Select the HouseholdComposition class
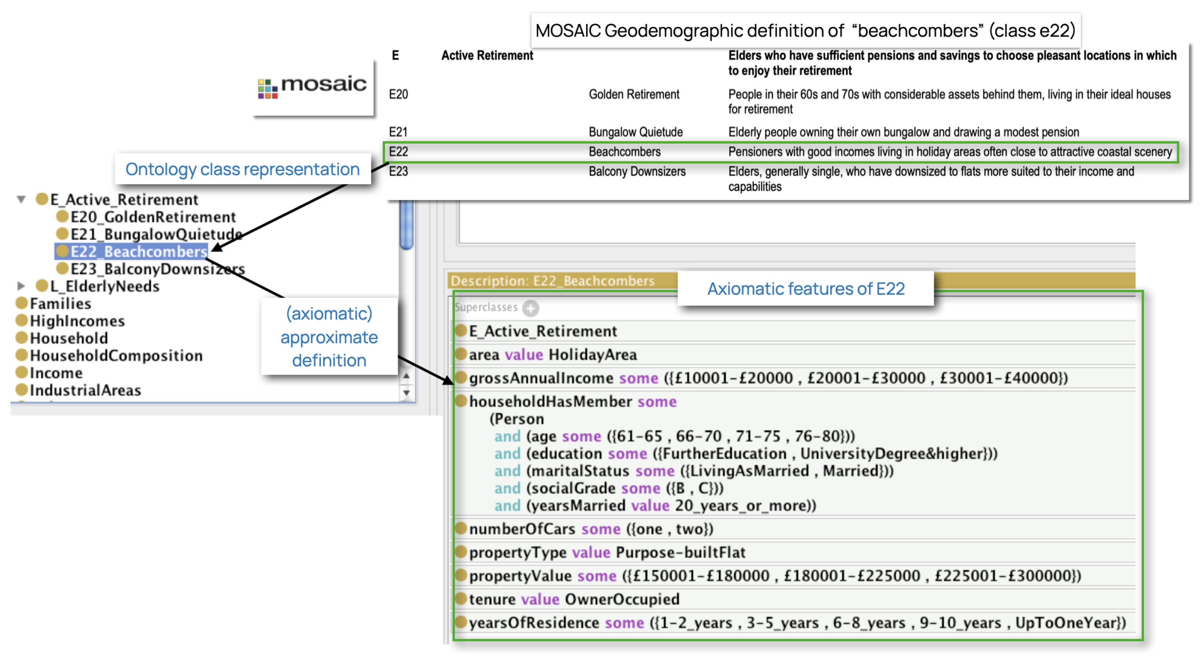 tap(116, 355)
